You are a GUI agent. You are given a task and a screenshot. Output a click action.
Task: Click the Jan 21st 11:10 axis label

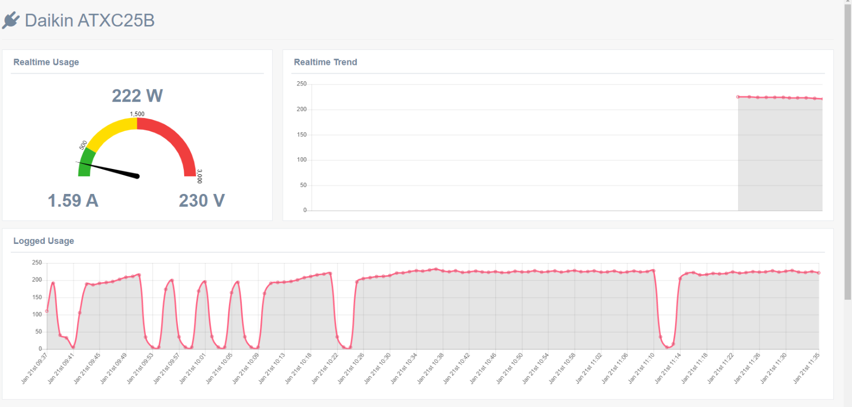[641, 368]
